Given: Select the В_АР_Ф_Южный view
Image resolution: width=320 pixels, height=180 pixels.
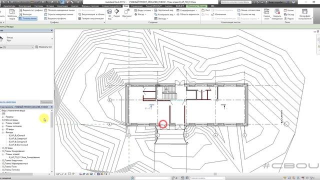Looking at the screenshot, I should [17, 135].
